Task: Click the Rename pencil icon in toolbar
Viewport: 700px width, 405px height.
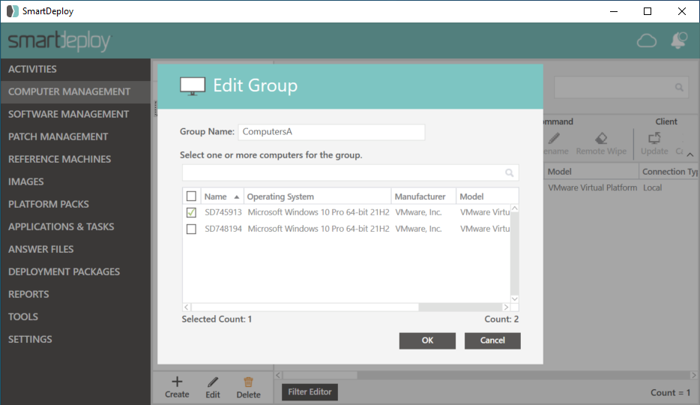Action: (554, 139)
